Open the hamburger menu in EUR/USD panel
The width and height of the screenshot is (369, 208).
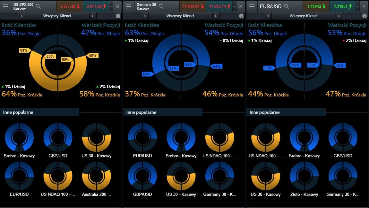252,6
